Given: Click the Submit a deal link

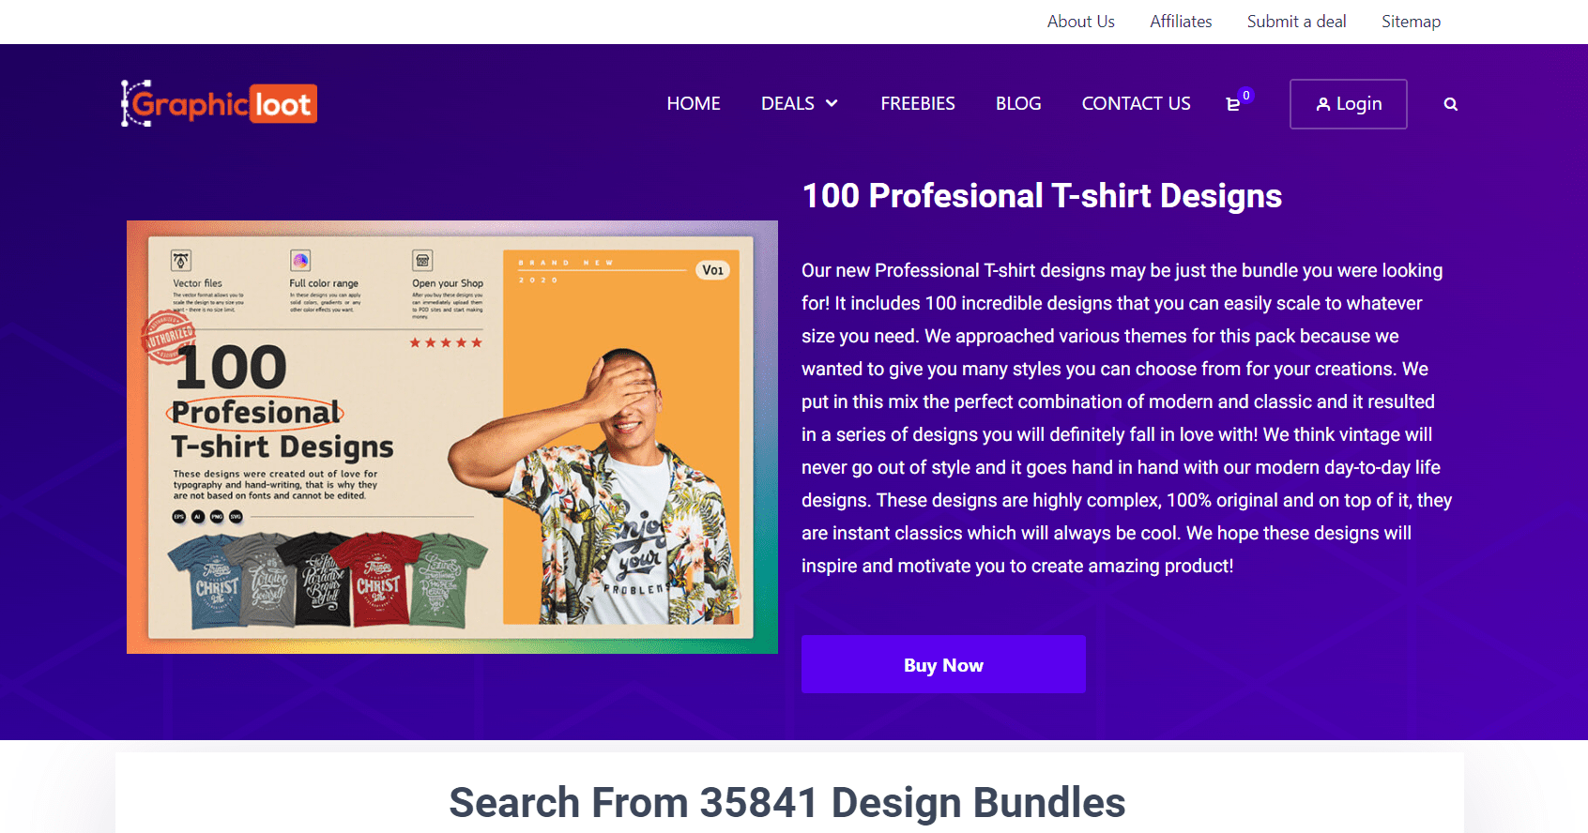Looking at the screenshot, I should click(x=1296, y=22).
